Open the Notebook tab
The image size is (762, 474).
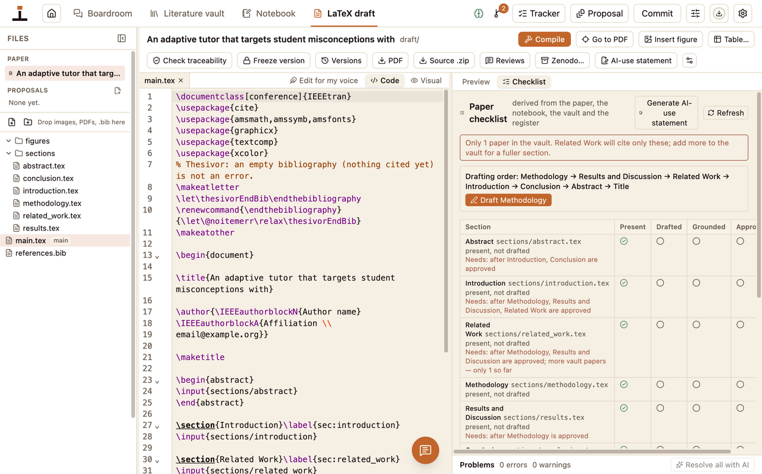point(268,13)
